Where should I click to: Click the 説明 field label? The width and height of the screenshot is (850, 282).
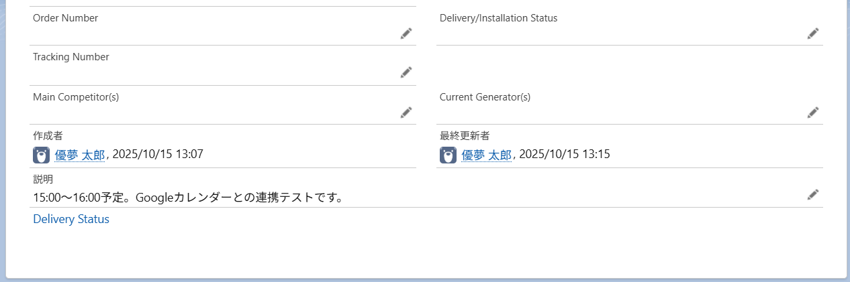coord(43,180)
